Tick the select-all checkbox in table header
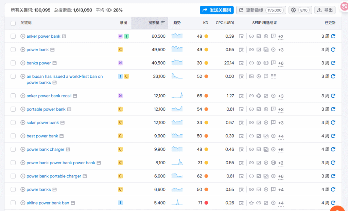This screenshot has height=211, width=348. coord(13,23)
